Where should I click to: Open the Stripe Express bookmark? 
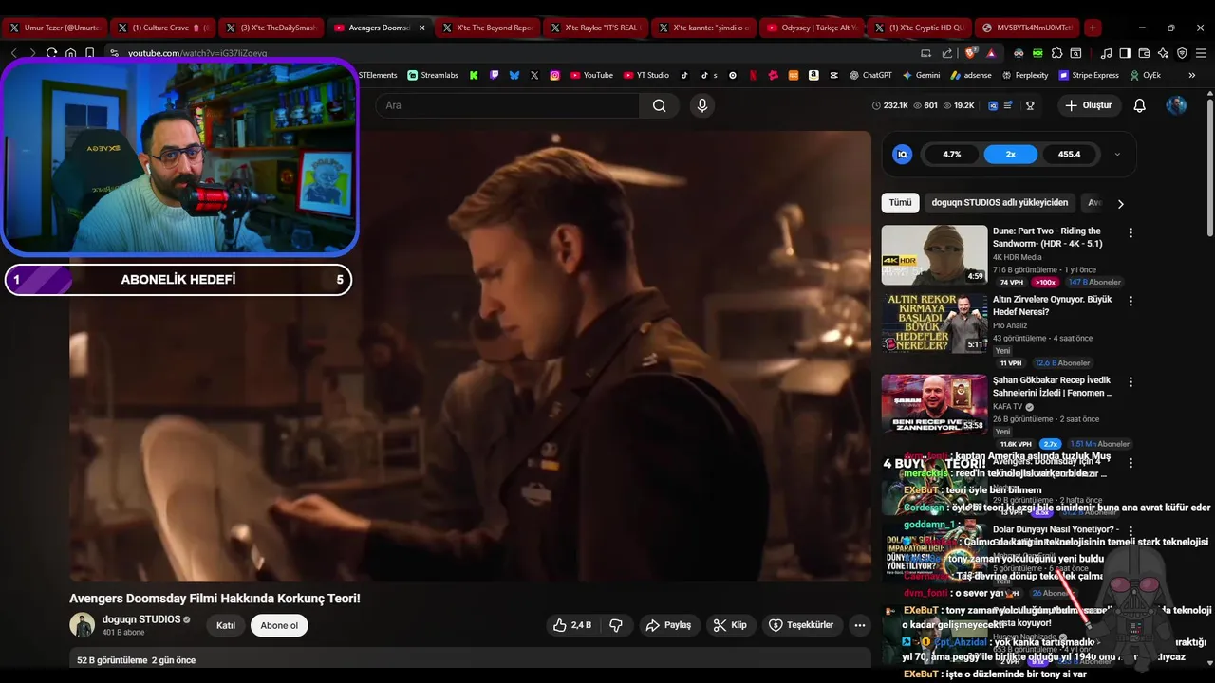coord(1089,75)
